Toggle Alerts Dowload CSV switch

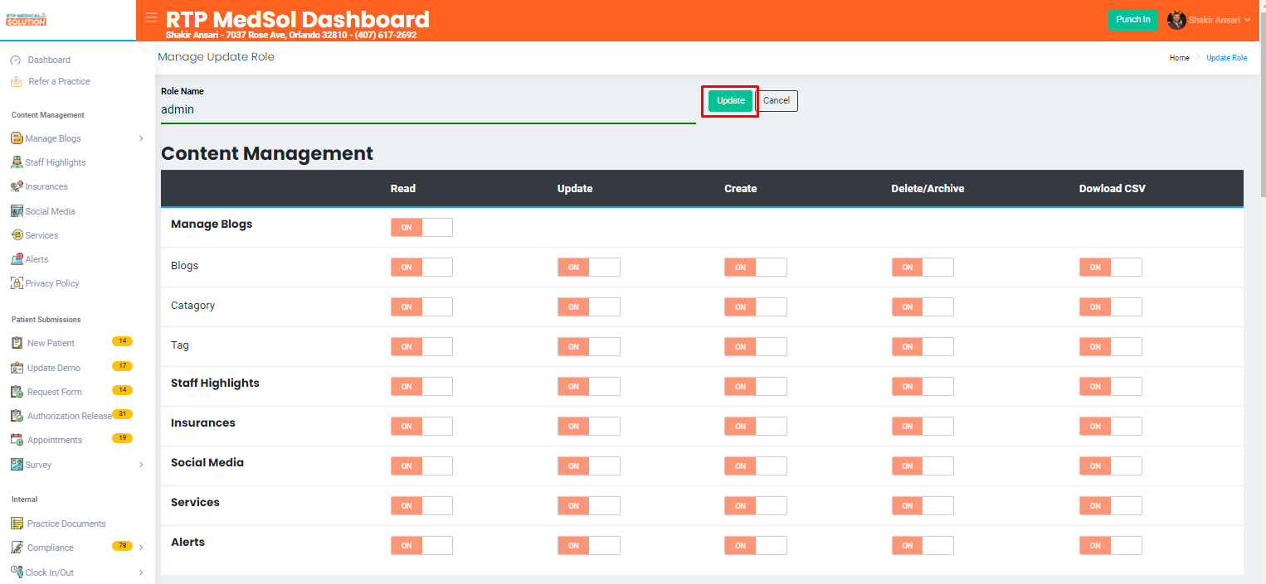1111,545
